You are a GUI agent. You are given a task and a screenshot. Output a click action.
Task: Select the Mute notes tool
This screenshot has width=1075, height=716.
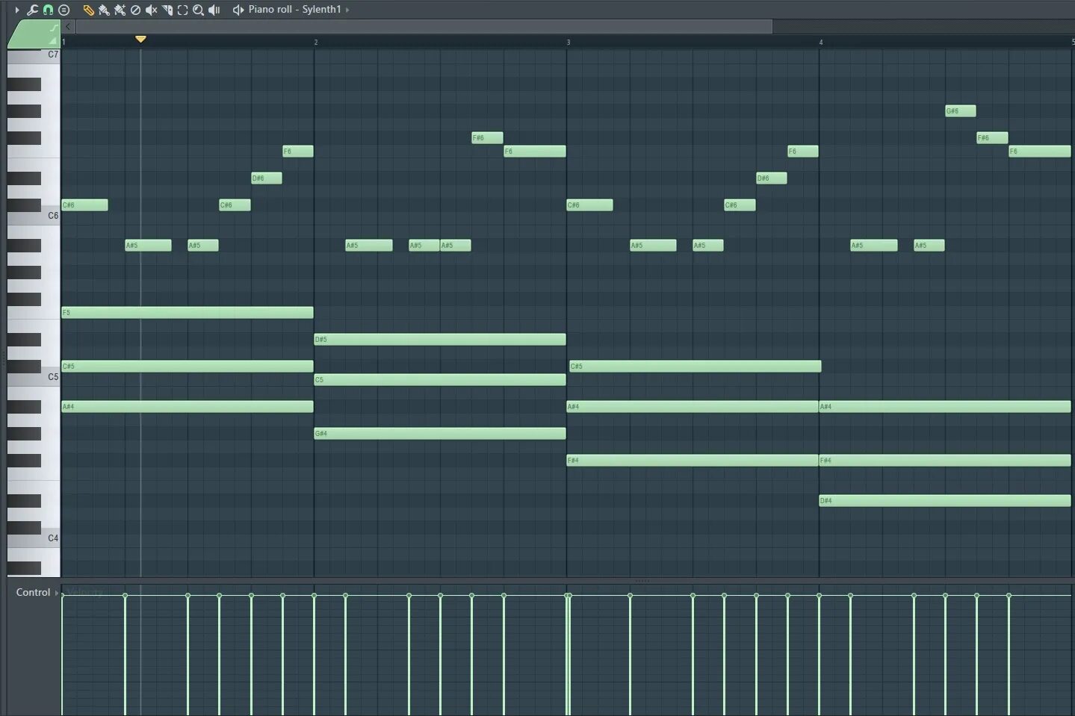tap(151, 10)
